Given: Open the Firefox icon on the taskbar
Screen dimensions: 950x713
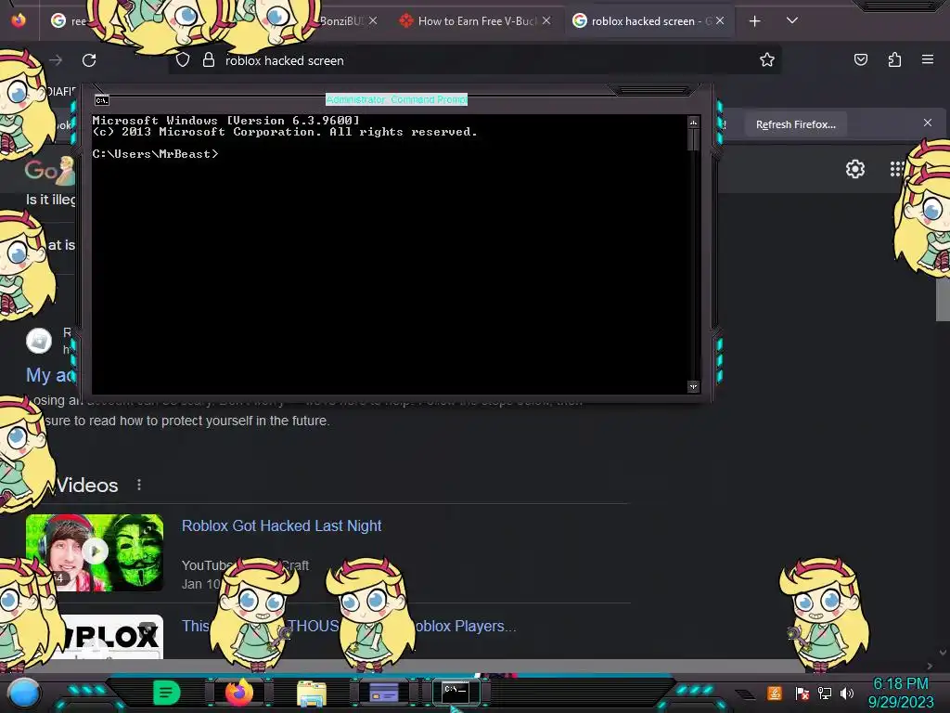Looking at the screenshot, I should (239, 693).
